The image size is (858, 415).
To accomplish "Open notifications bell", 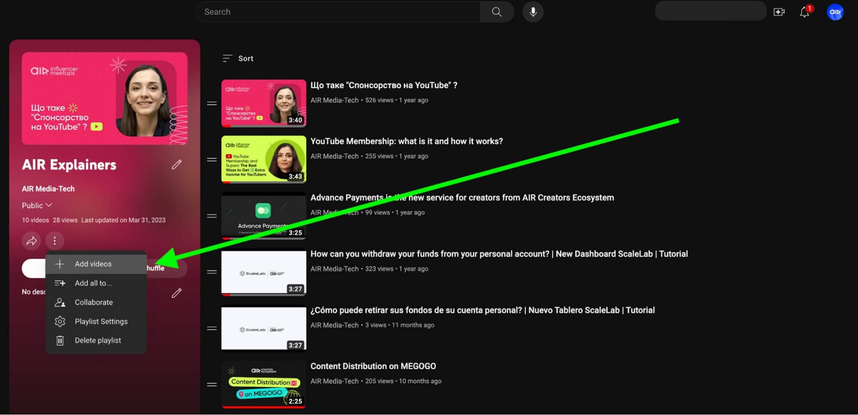I will (x=805, y=12).
